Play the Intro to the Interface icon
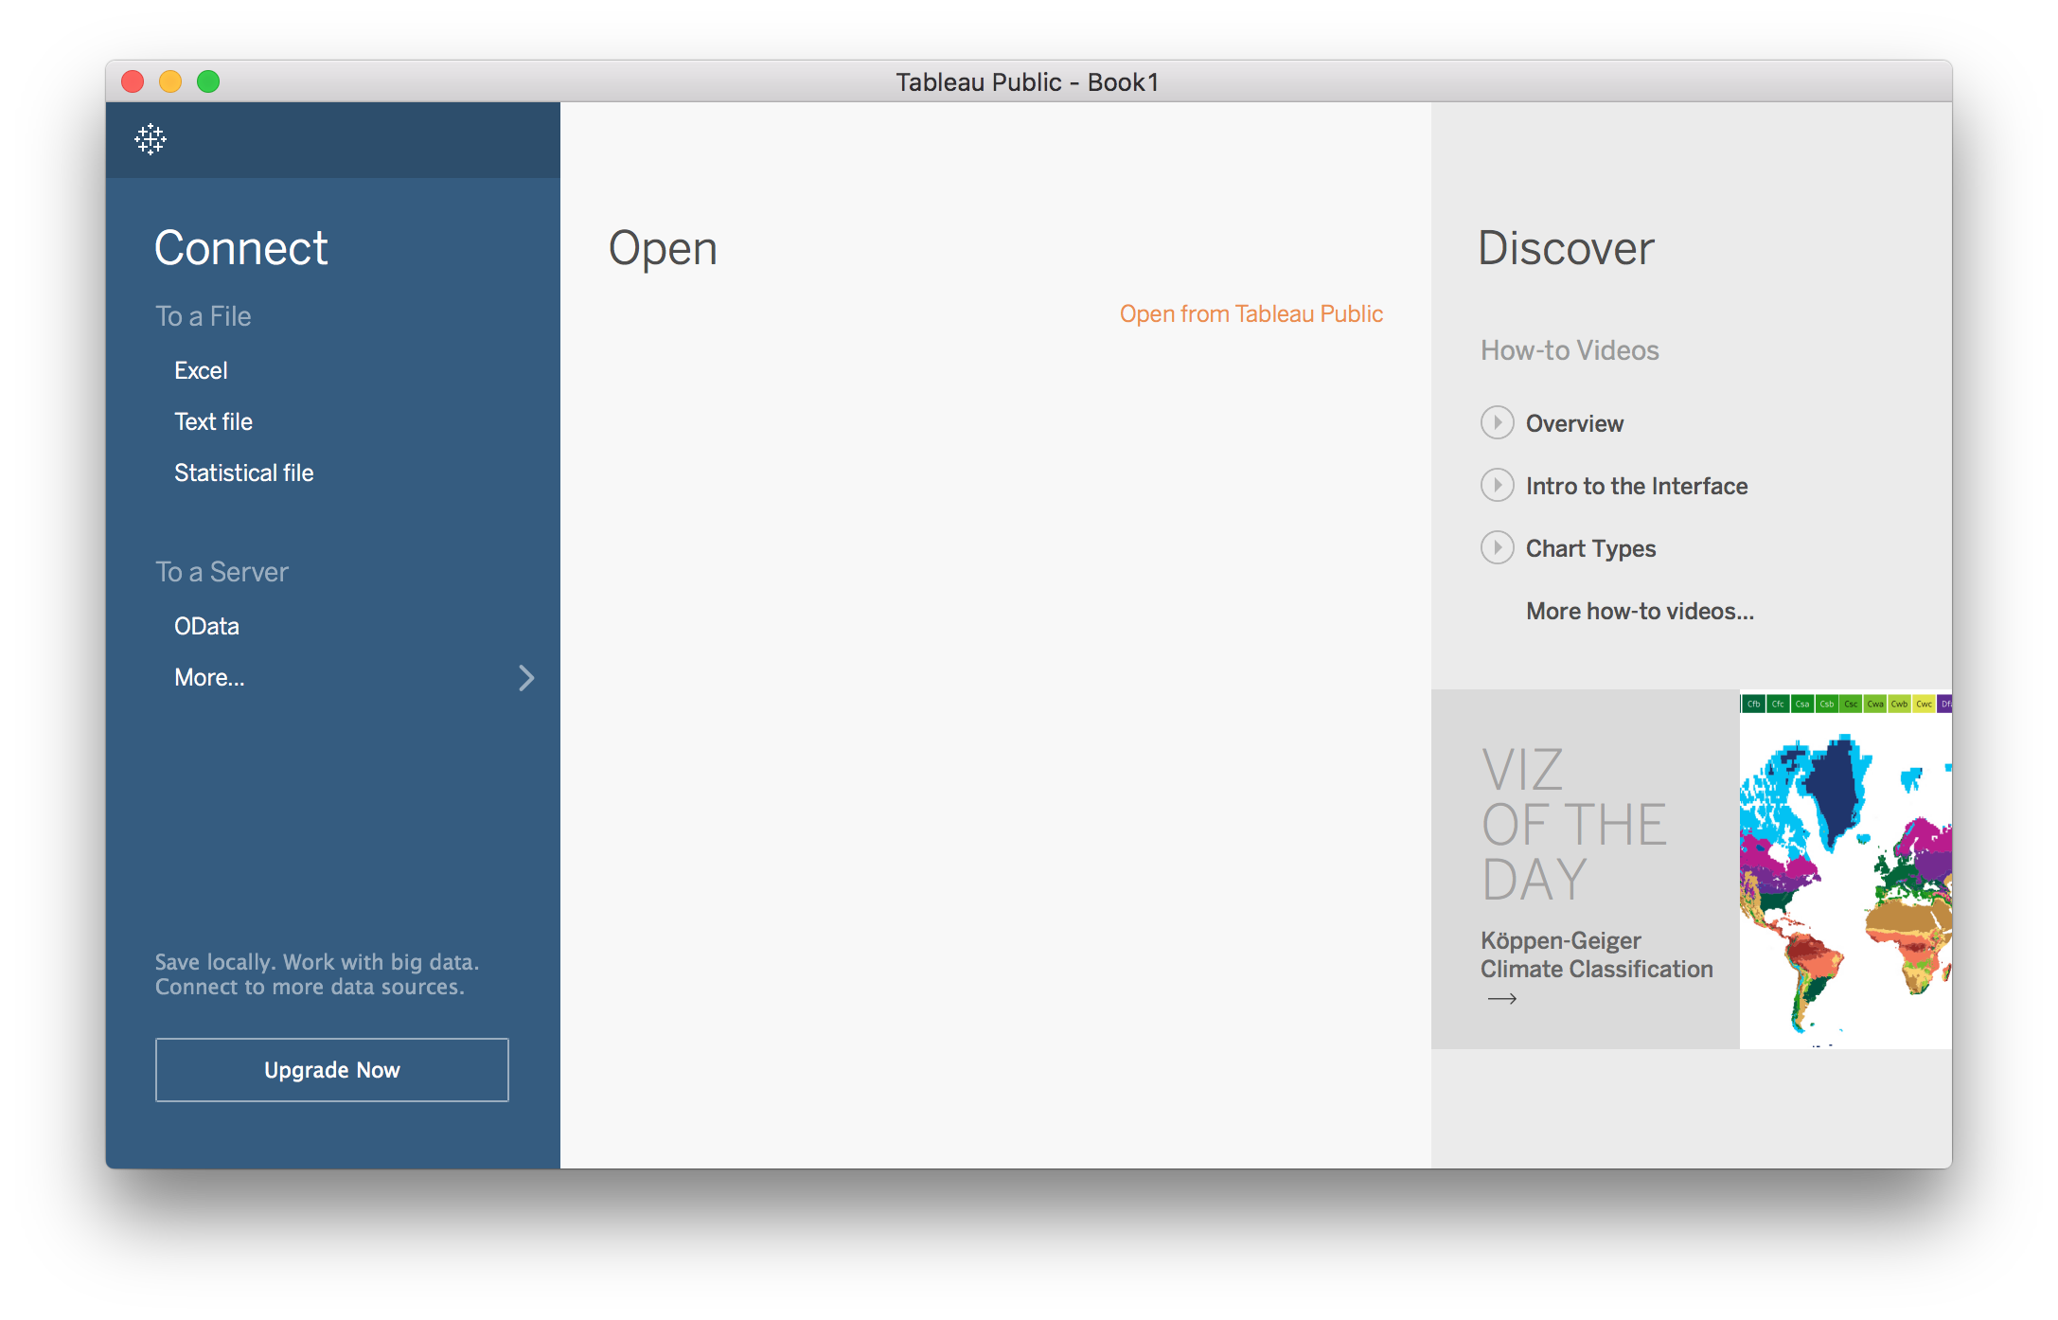2058x1320 pixels. pos(1497,485)
